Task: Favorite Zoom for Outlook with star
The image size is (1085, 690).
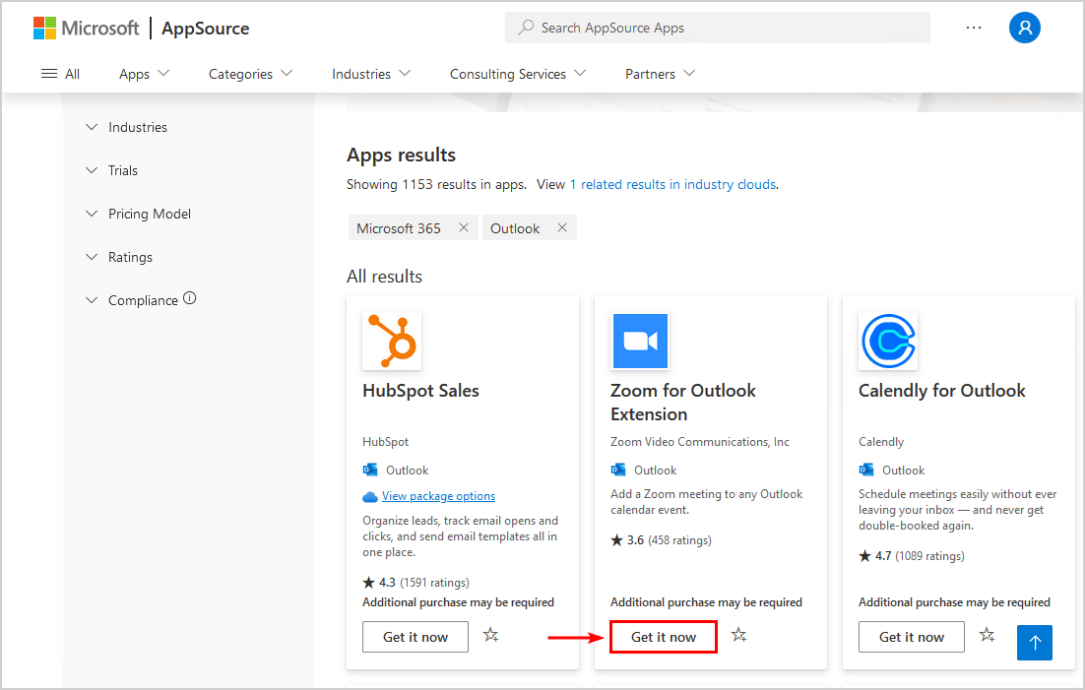Action: (x=739, y=636)
